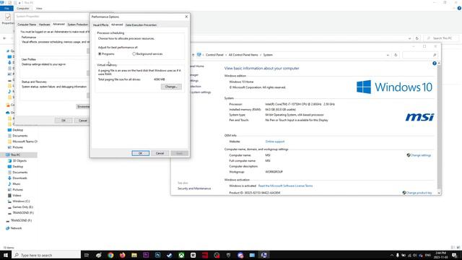The width and height of the screenshot is (462, 260).
Task: Click Control Panel in System breadcrumb
Action: coord(214,55)
